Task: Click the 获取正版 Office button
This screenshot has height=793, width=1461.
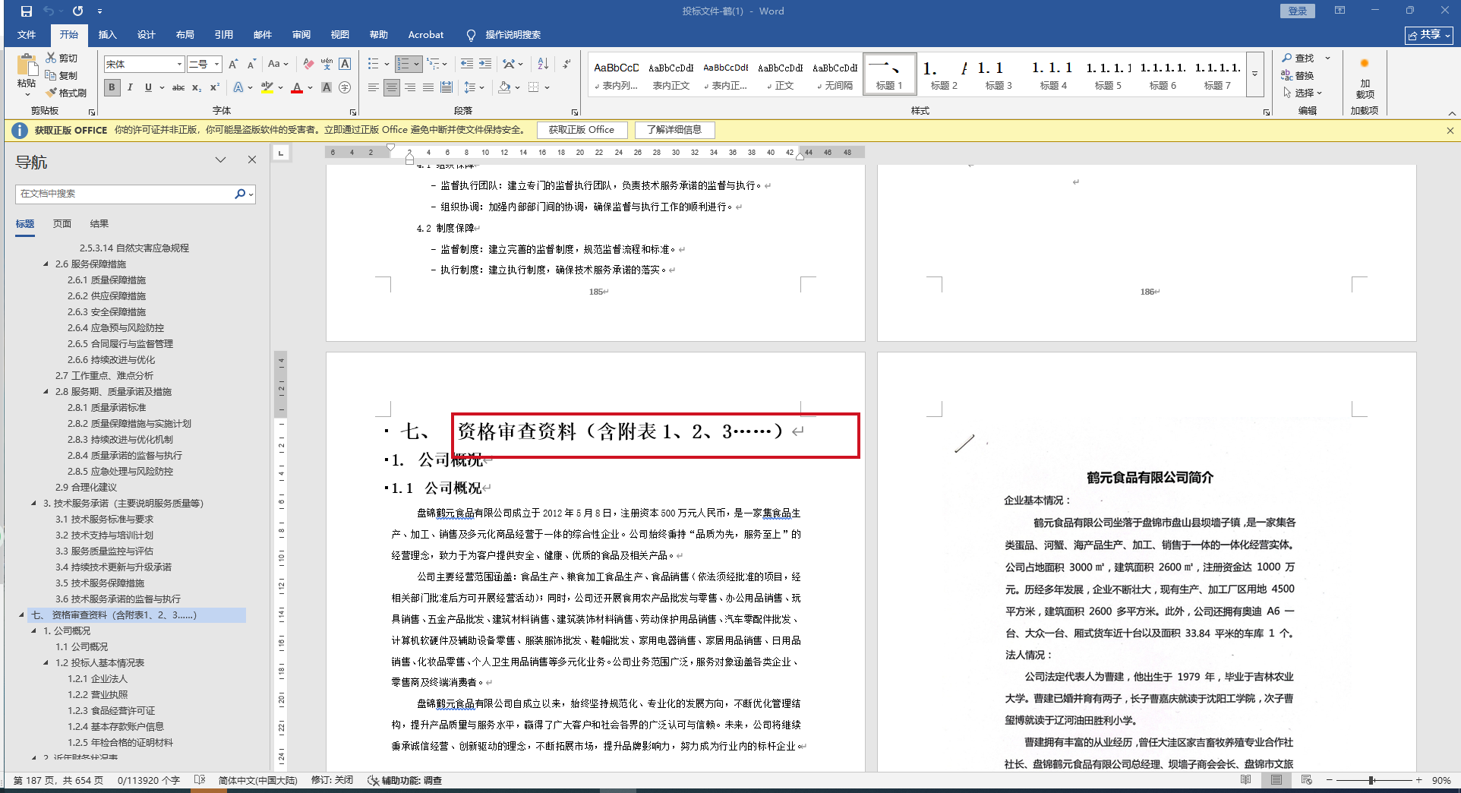Action: [582, 130]
